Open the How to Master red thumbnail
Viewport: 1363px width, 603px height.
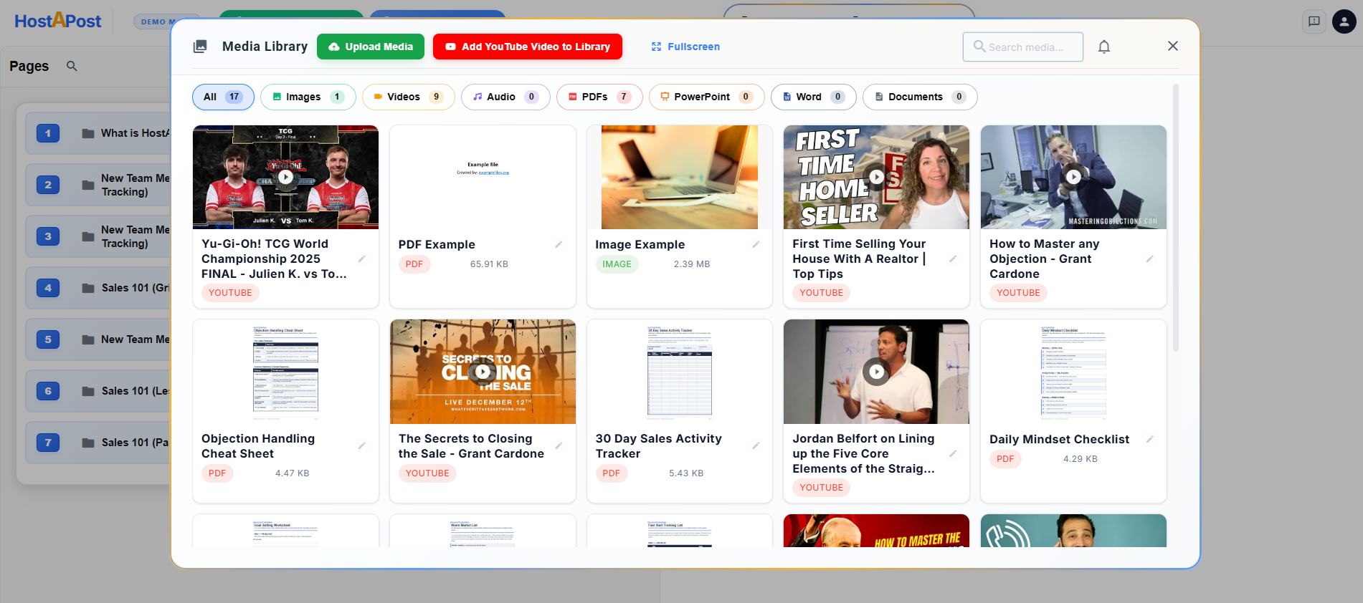coord(876,531)
